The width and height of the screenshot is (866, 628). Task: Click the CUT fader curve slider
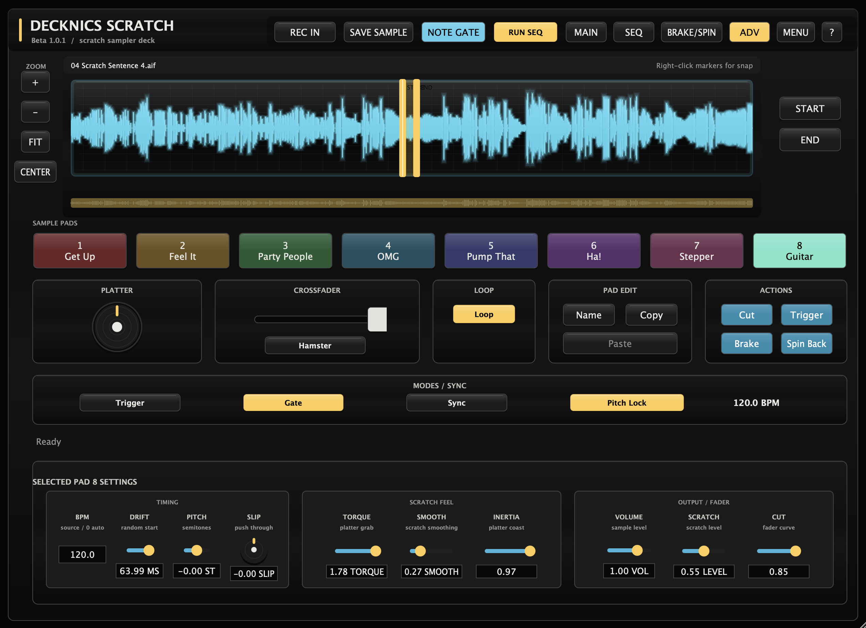779,551
